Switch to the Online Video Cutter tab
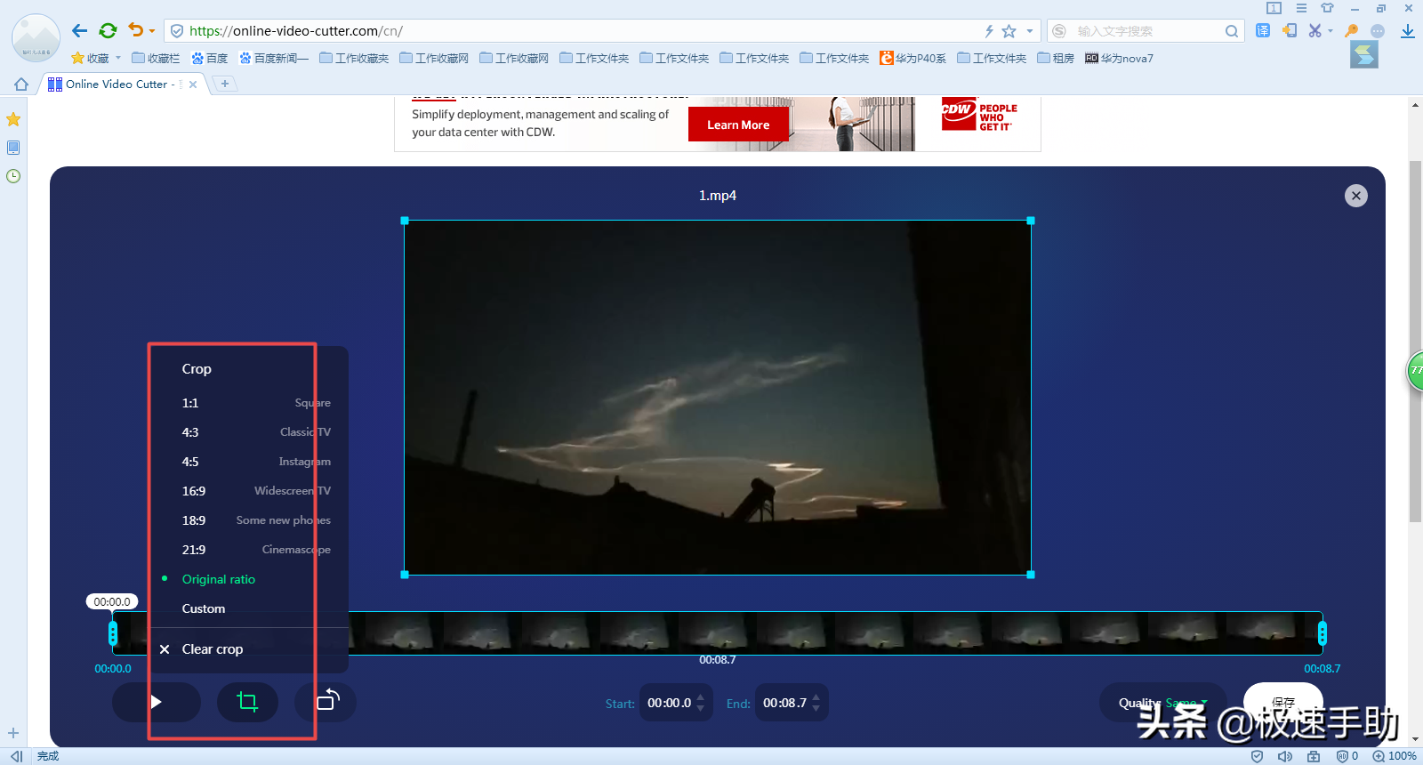 [122, 85]
